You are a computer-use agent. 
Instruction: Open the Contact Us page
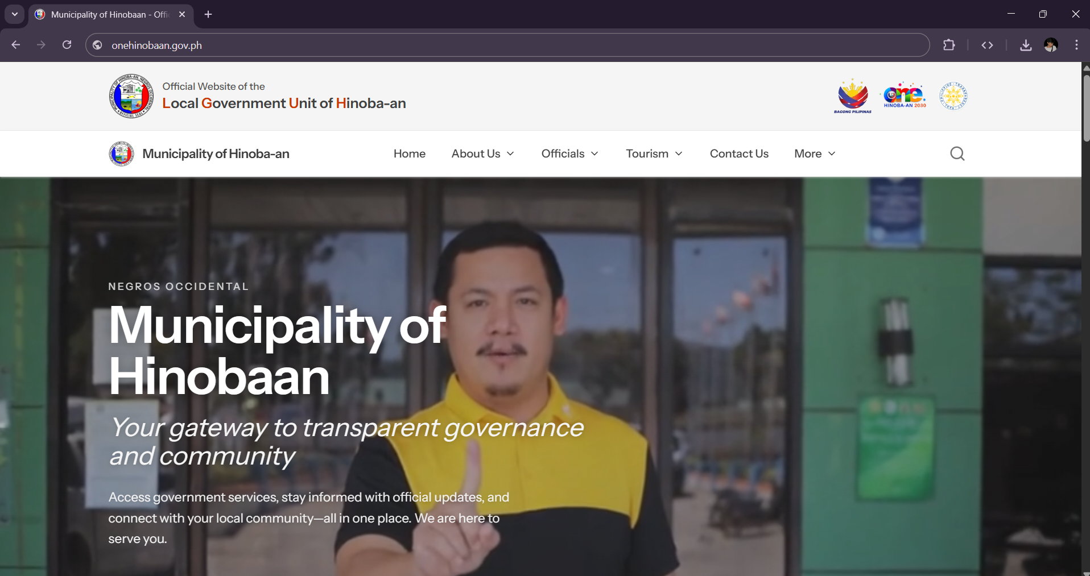click(738, 154)
